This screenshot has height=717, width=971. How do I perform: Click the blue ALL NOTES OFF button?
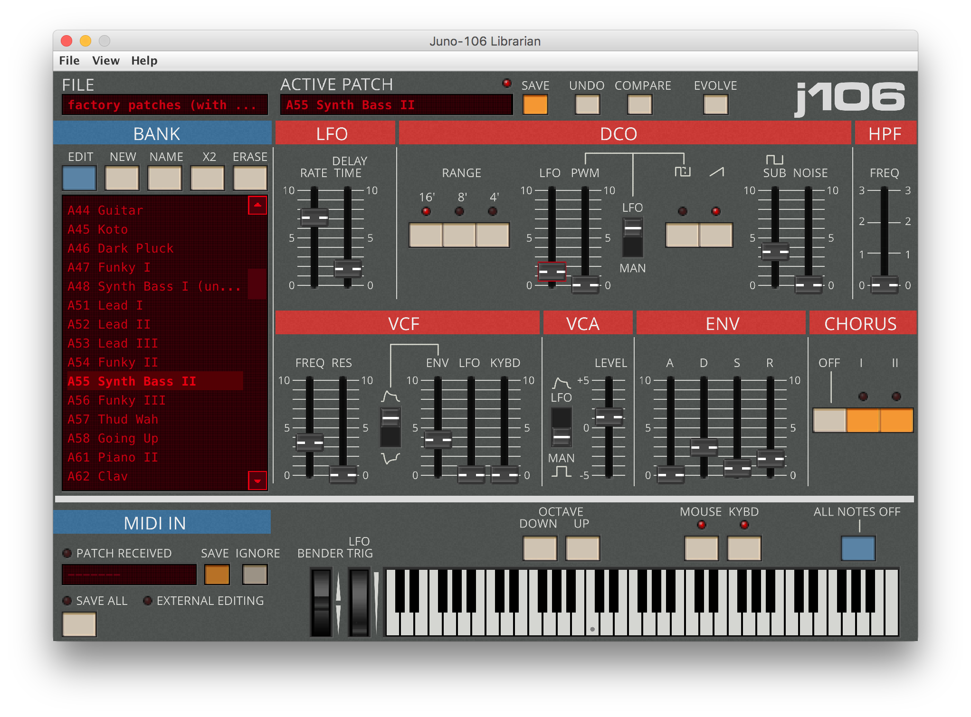(x=858, y=548)
